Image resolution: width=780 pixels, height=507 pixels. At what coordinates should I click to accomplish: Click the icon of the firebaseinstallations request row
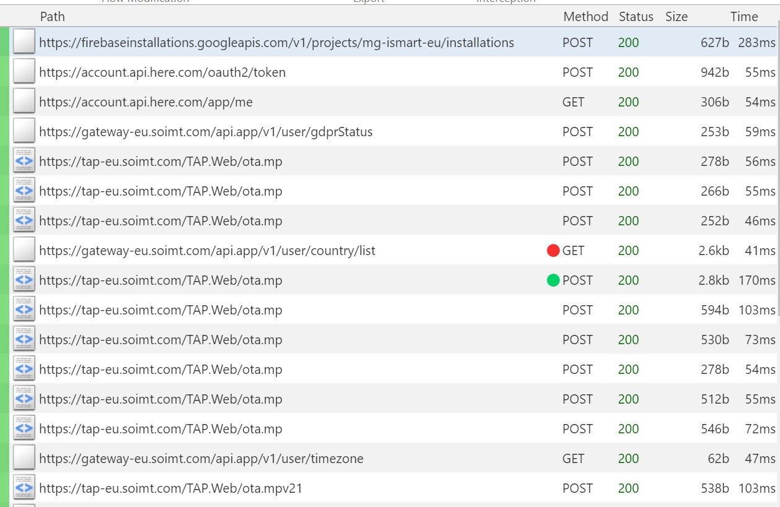pyautogui.click(x=24, y=42)
